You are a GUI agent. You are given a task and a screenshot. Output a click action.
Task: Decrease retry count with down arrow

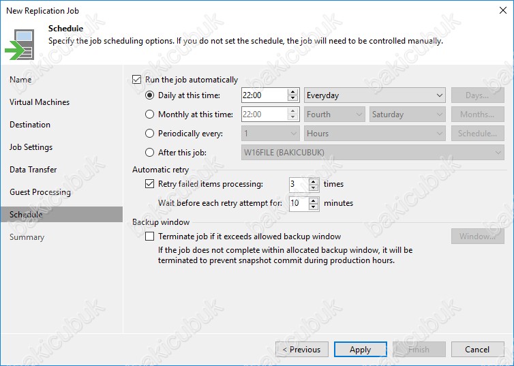(x=314, y=187)
